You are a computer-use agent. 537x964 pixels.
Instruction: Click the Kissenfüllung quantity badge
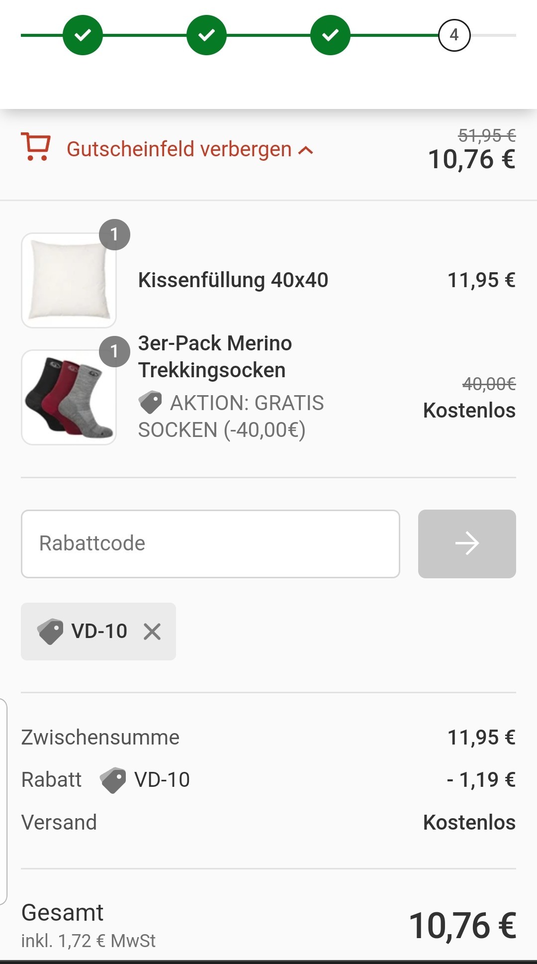click(x=114, y=234)
